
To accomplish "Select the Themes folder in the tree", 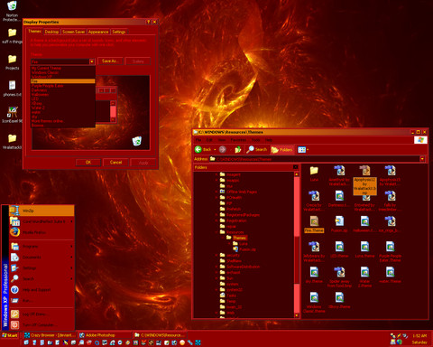I will click(239, 238).
